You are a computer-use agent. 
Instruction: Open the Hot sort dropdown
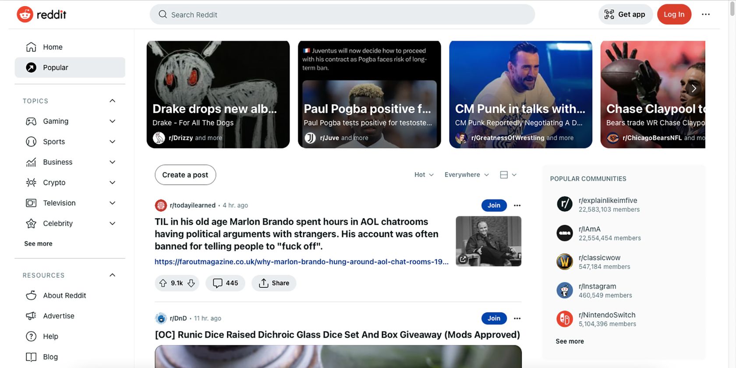pyautogui.click(x=424, y=175)
